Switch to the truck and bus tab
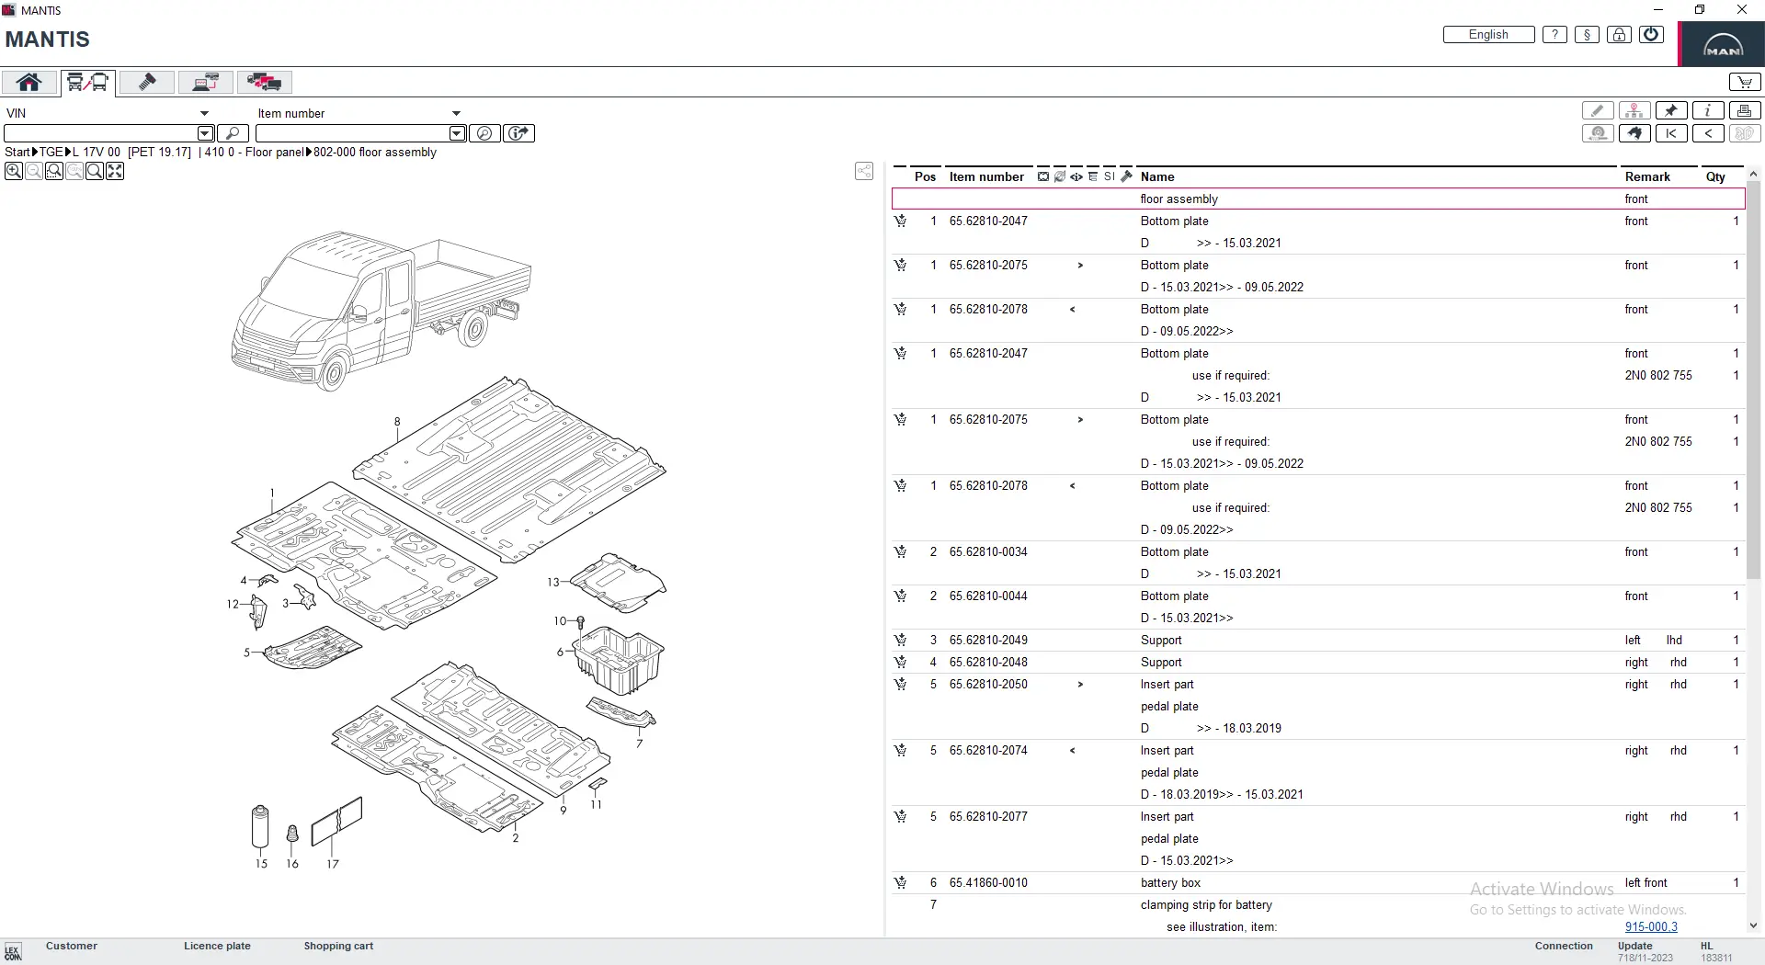Viewport: 1765px width, 965px height. coord(87,82)
